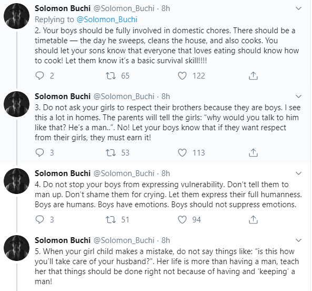Viewport: 312px width, 291px height.
Task: View the profile avatar beside tweet 4
Action: 16,181
